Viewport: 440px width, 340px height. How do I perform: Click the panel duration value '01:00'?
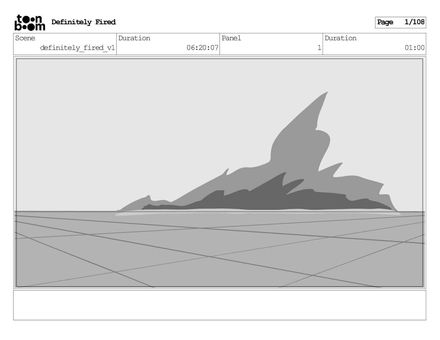point(415,48)
